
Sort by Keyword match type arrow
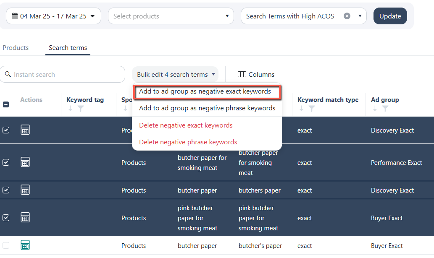pyautogui.click(x=301, y=109)
